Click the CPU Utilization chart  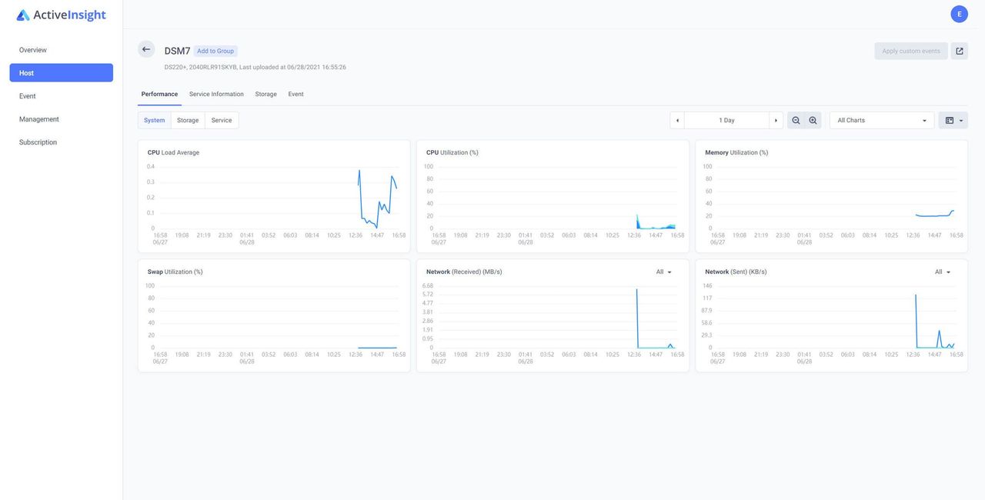(x=553, y=196)
